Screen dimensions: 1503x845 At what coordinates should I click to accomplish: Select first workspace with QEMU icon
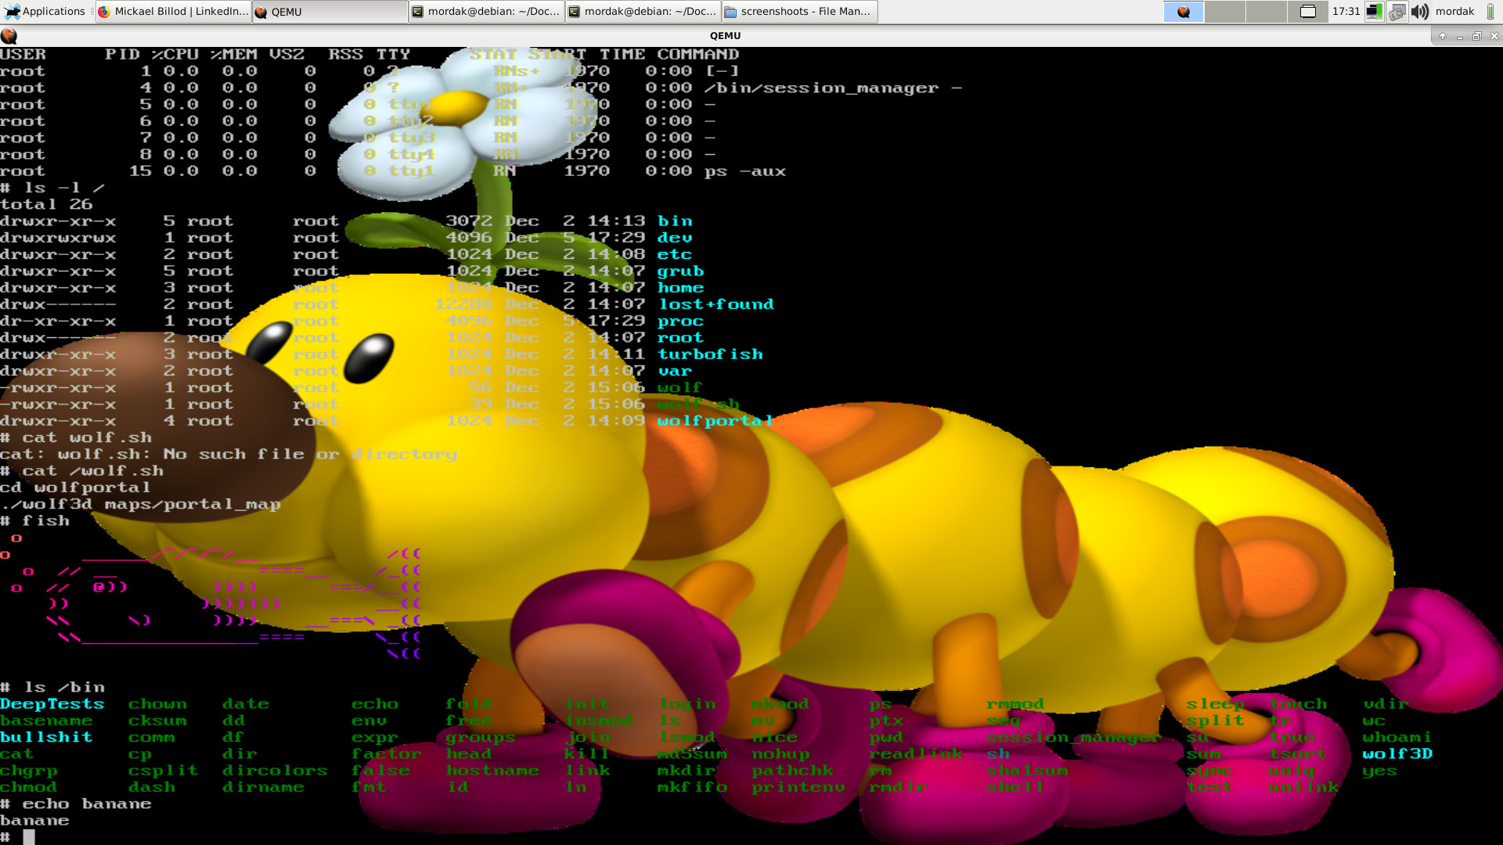pos(1184,11)
